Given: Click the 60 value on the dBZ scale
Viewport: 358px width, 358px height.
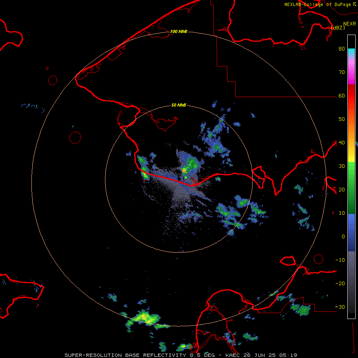Looking at the screenshot, I should (x=342, y=95).
